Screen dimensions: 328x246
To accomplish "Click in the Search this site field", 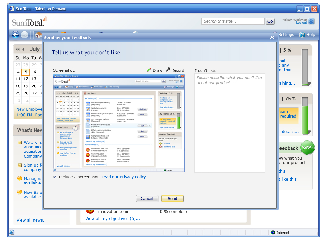I will [233, 21].
